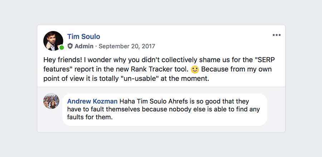This screenshot has height=157, width=322.
Task: Visit the Tim Soulo author name link
Action: coord(84,37)
